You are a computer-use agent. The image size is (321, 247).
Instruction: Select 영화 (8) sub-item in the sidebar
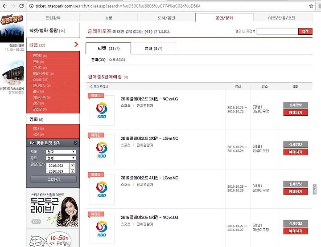tap(38, 129)
